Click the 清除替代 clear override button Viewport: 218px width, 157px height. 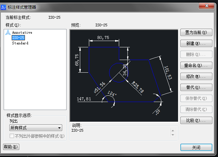196,109
